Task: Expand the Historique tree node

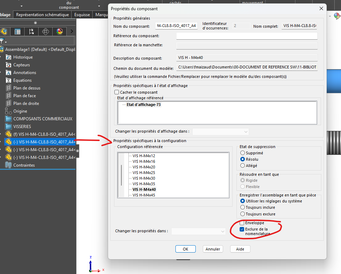Action: coord(1,57)
